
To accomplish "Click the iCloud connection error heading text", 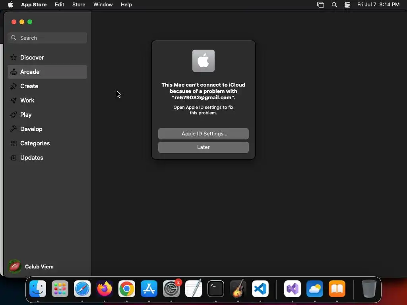I will (x=203, y=91).
